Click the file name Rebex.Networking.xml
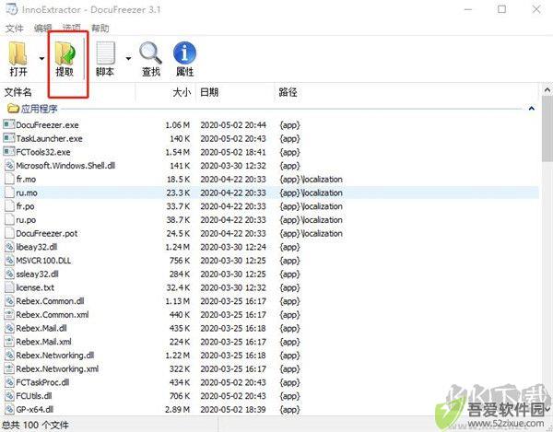The height and width of the screenshot is (432, 553). tap(57, 369)
